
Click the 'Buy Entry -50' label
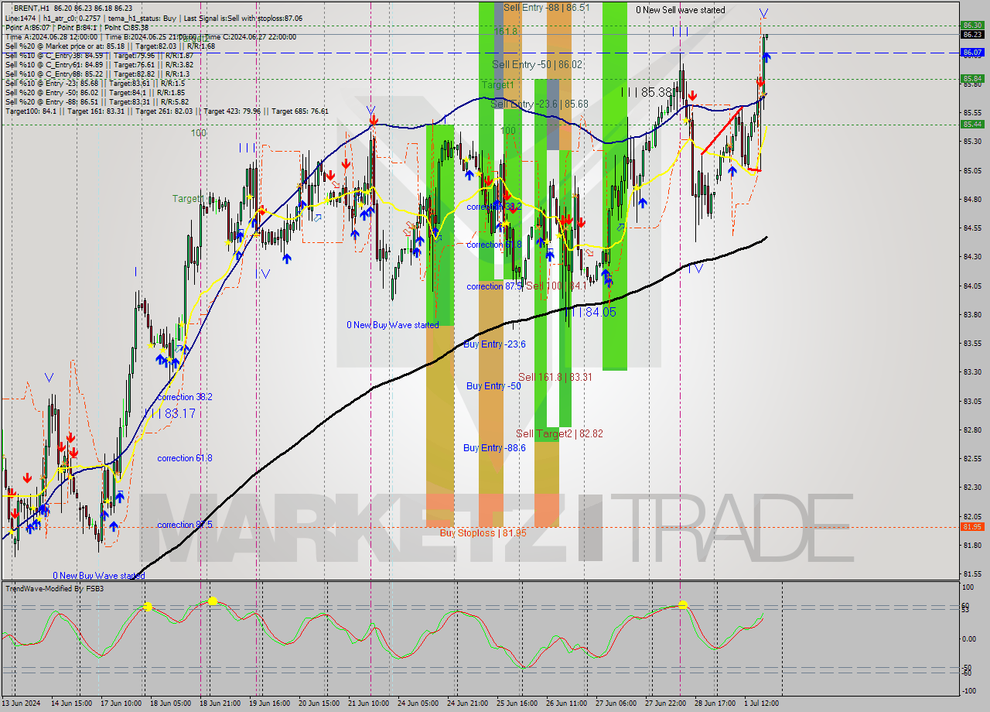point(493,386)
